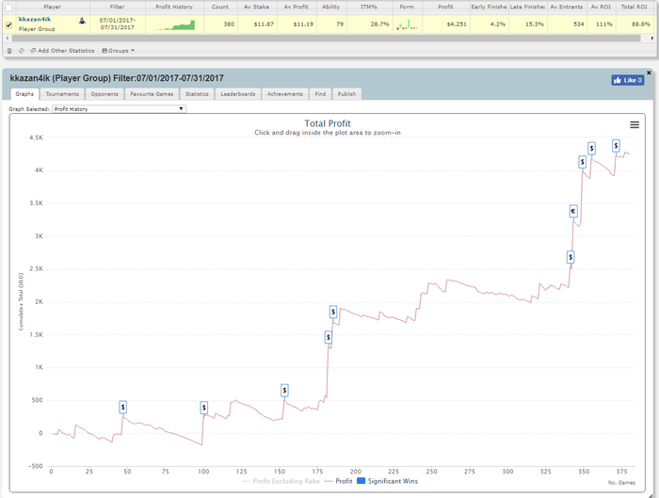Sort by the ITM% column header

[x=369, y=8]
